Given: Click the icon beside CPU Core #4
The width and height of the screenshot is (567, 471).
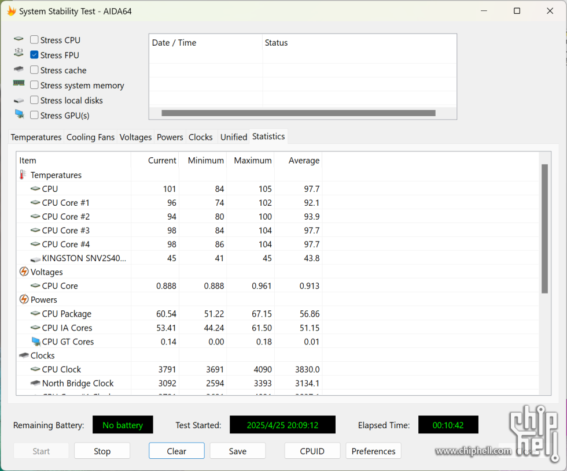Looking at the screenshot, I should (x=35, y=244).
